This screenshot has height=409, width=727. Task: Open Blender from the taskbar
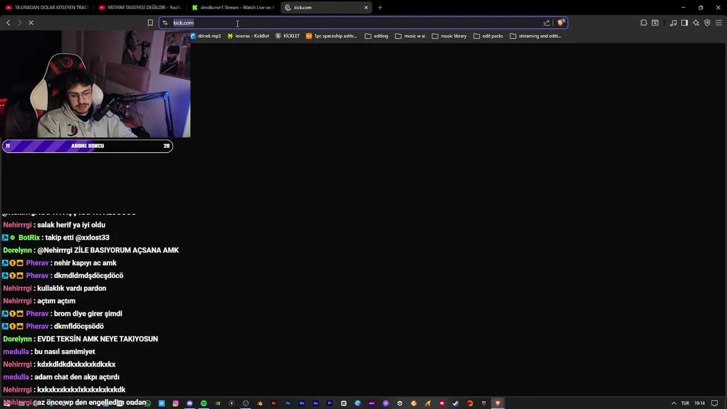coord(260,403)
